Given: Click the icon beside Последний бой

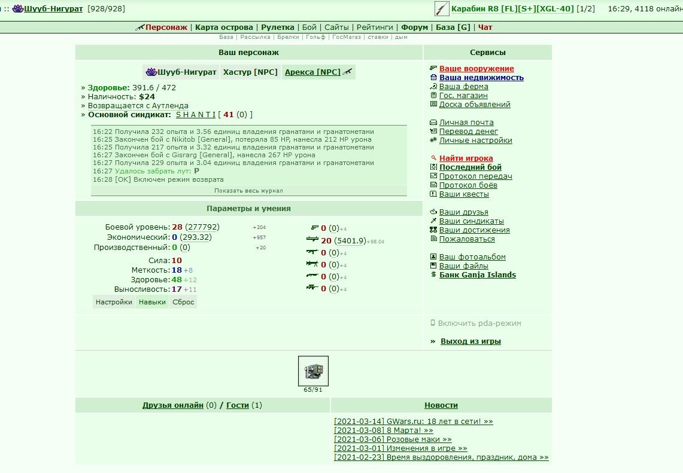Looking at the screenshot, I should (x=433, y=167).
